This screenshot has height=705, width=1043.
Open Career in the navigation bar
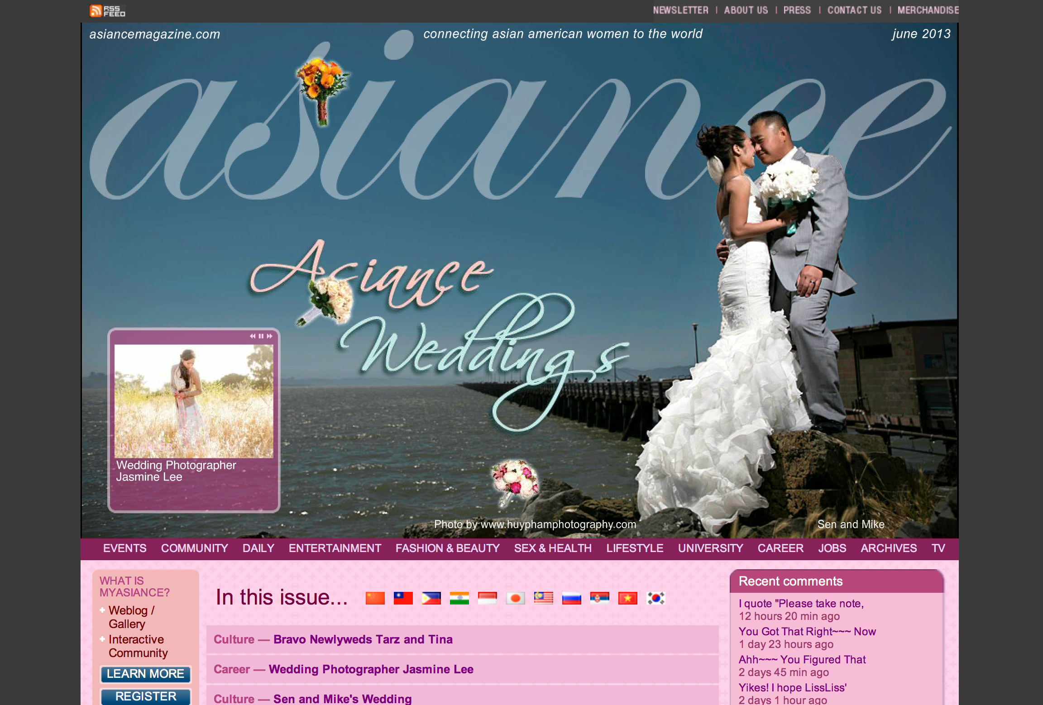click(780, 548)
